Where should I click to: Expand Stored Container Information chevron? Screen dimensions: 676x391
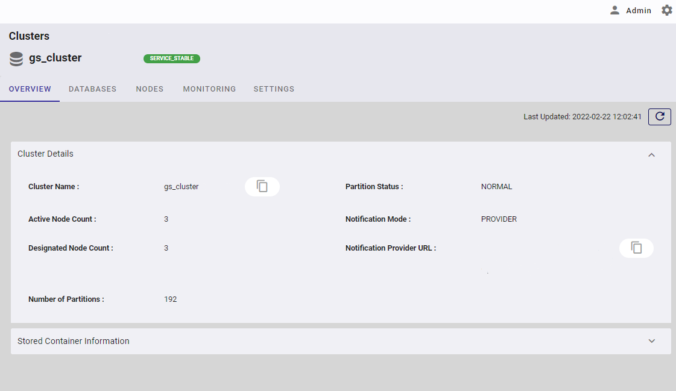click(x=651, y=341)
